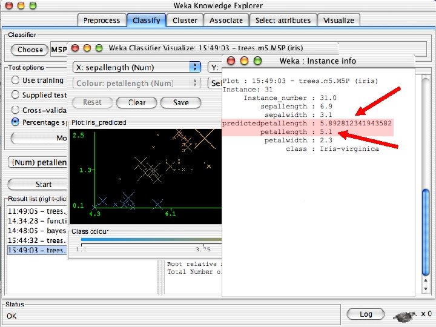Open the Visualize tab
The image size is (436, 327).
point(339,21)
